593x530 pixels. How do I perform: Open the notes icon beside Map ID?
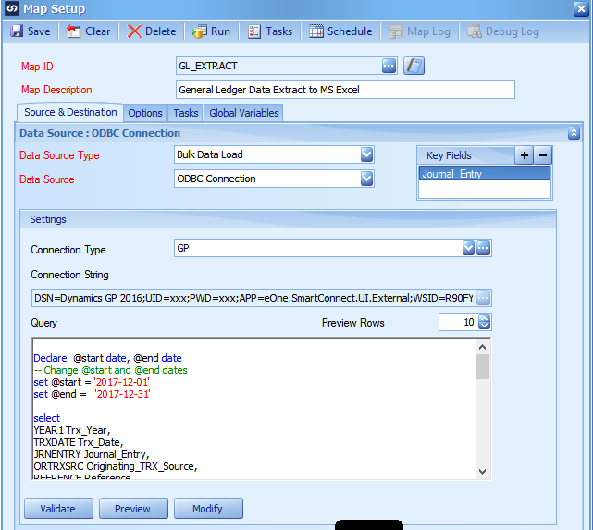click(414, 66)
